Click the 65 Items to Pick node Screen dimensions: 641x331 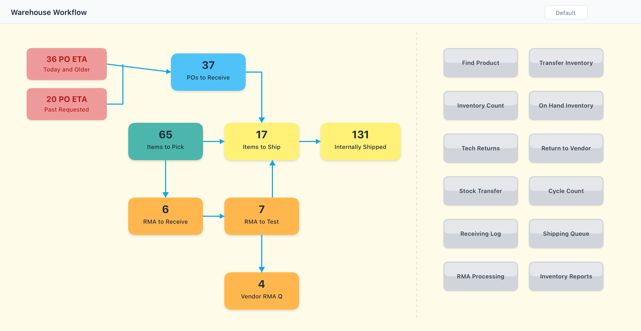click(x=165, y=141)
